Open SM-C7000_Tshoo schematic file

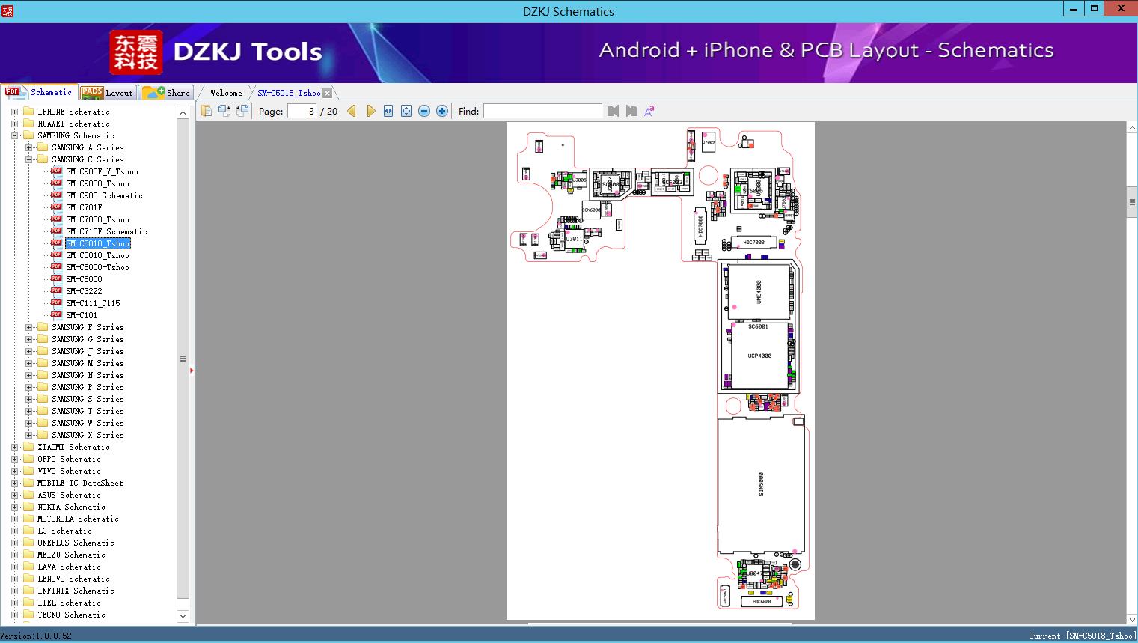click(x=97, y=219)
